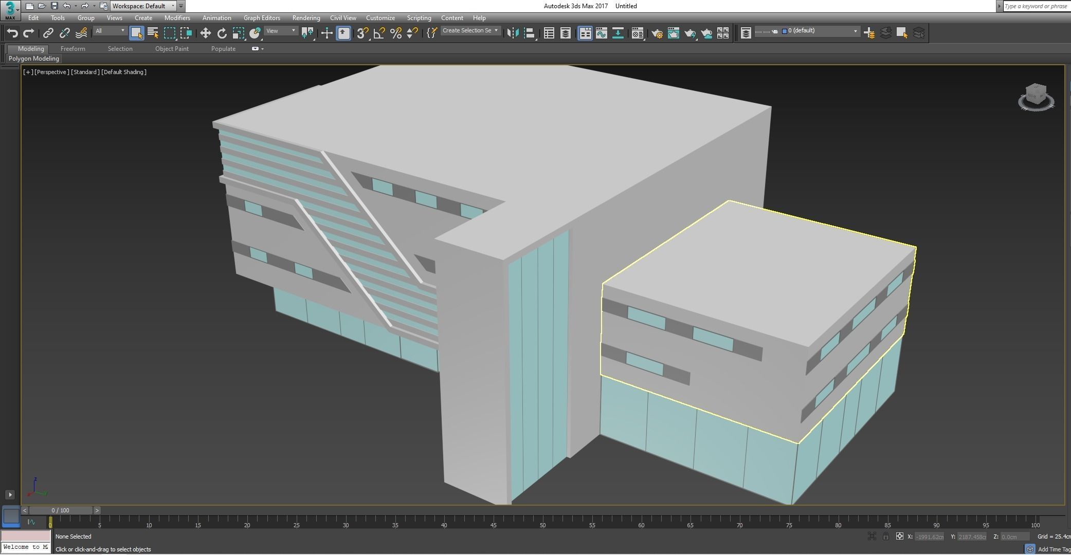Expand the undo history arrow in quick access bar

[76, 6]
